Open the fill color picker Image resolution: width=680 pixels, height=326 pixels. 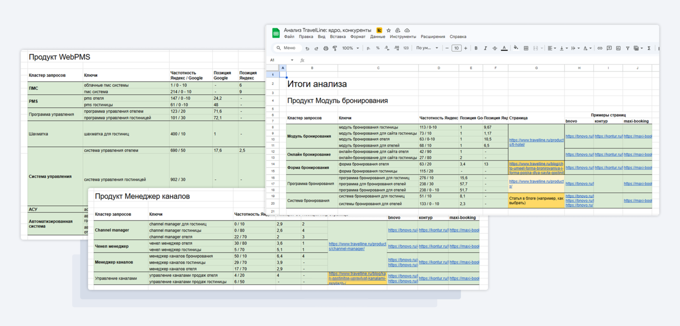[x=516, y=48]
